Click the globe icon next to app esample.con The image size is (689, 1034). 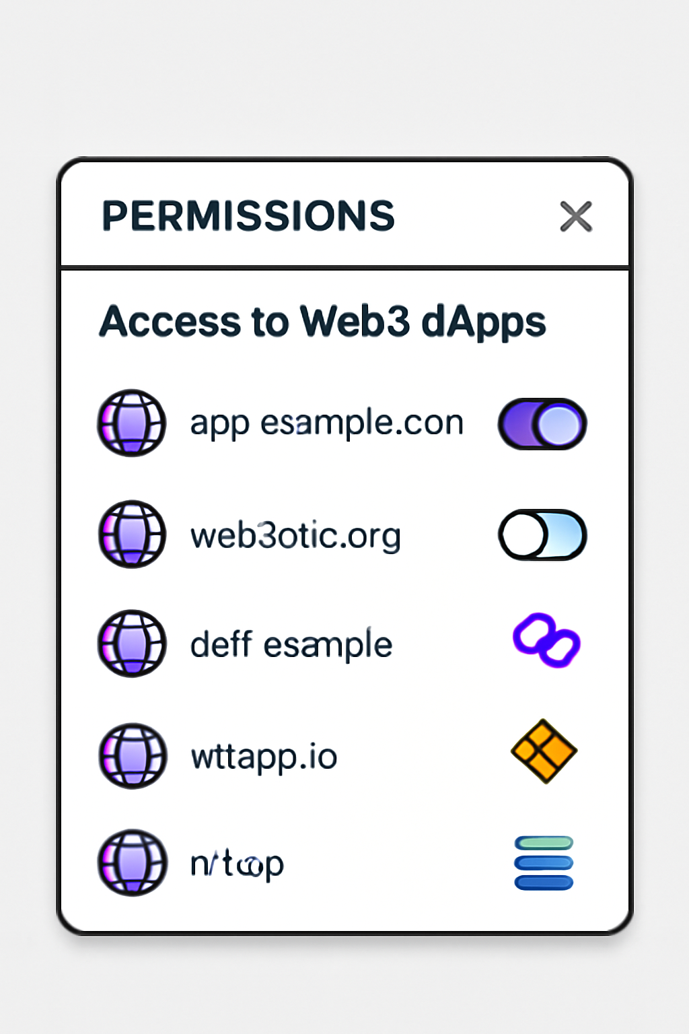tap(132, 423)
